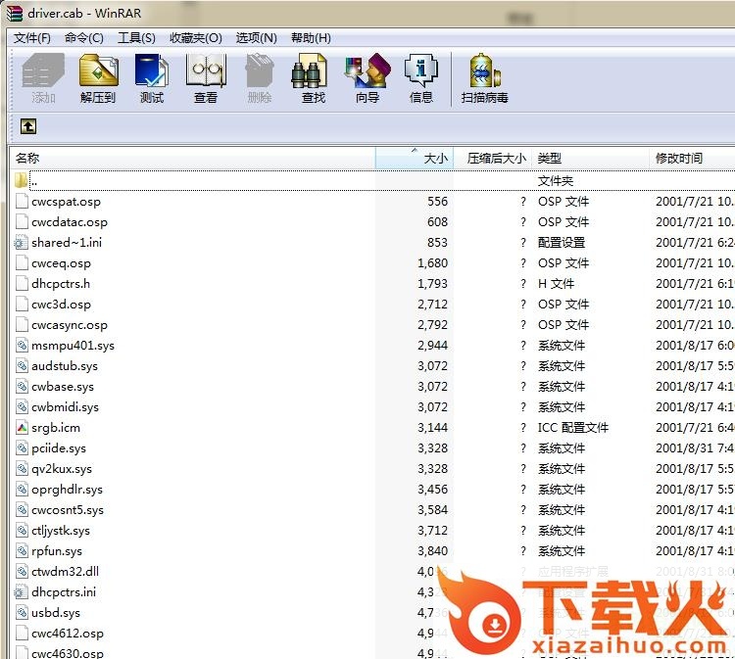Click the Info (信息) toolbar icon

421,71
